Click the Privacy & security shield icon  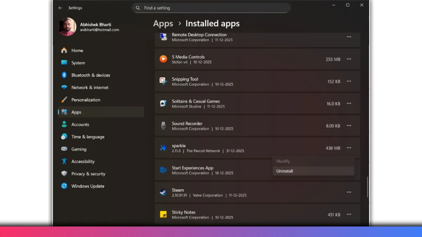click(x=64, y=173)
